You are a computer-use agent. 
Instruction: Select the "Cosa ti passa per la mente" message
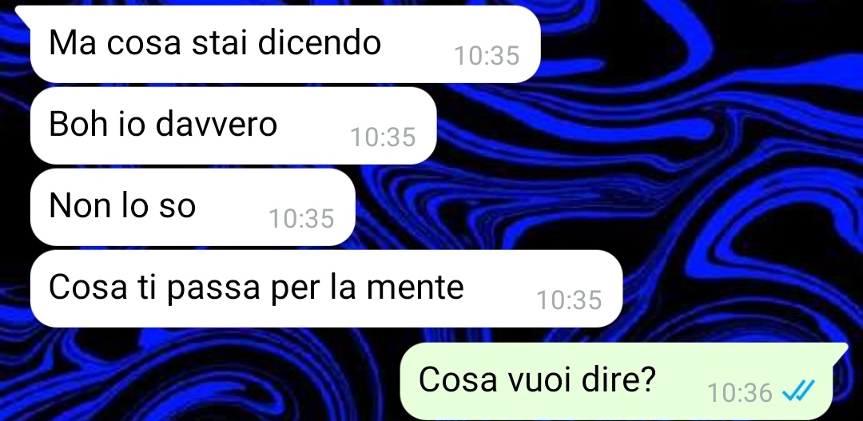click(x=326, y=288)
